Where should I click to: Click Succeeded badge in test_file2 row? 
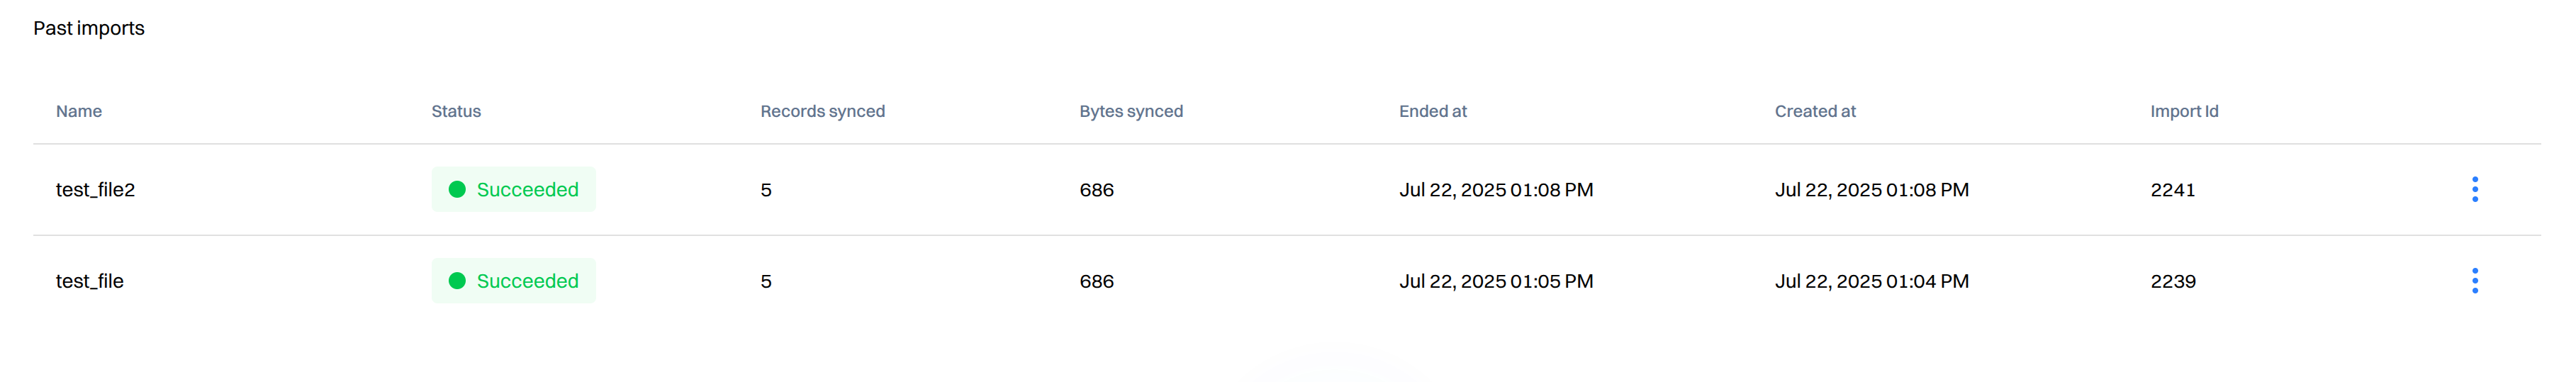pos(513,189)
